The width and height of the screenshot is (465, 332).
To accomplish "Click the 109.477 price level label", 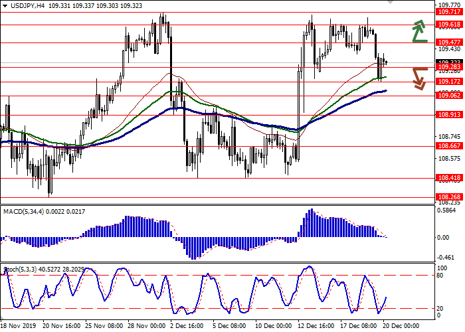I will point(449,42).
